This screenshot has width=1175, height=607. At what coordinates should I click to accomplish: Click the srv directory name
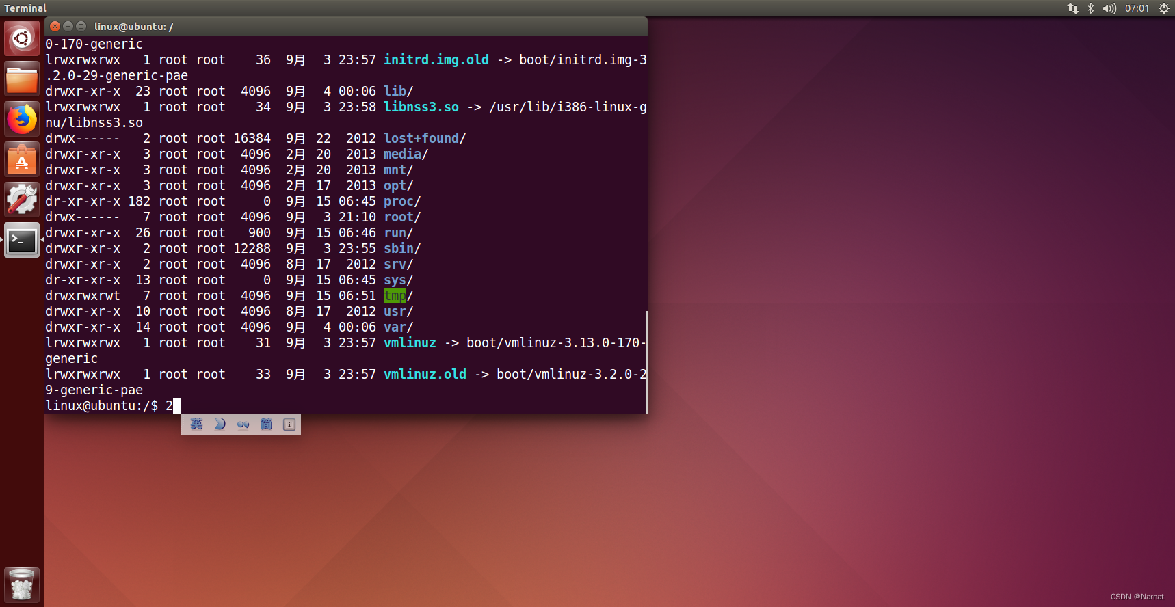[395, 265]
